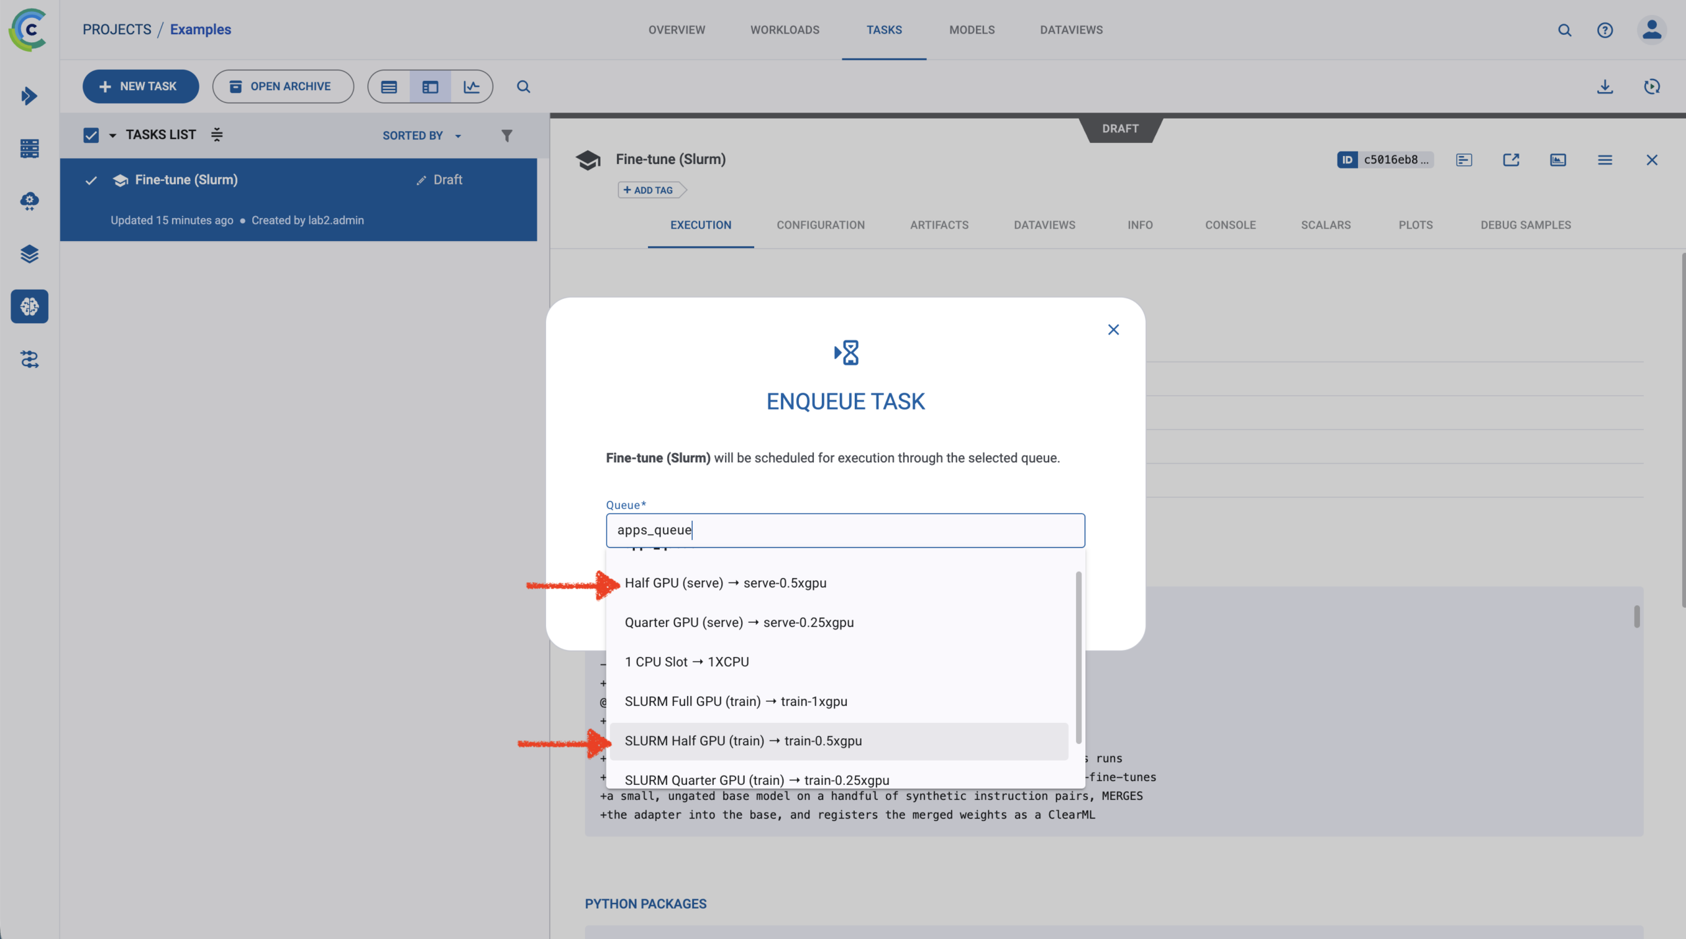Click the download table icon

(x=1605, y=87)
